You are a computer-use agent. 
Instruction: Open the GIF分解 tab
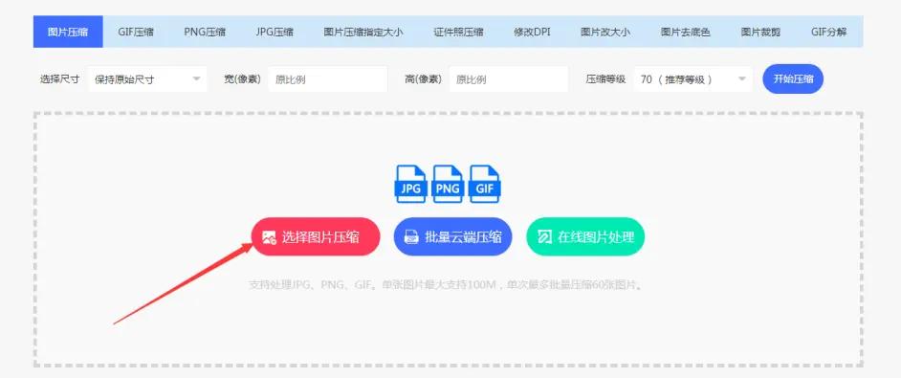click(828, 32)
